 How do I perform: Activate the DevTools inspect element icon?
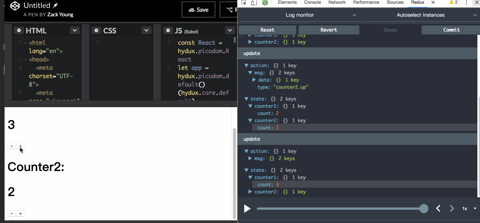(244, 3)
